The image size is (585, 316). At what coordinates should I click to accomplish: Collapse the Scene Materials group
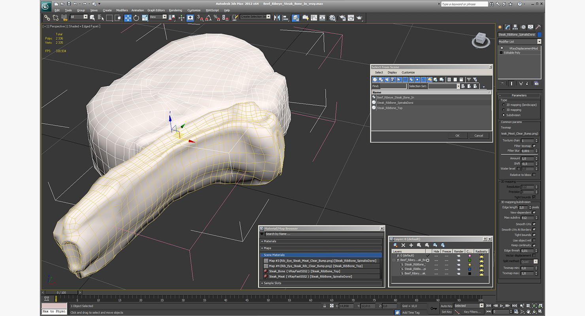click(321, 255)
